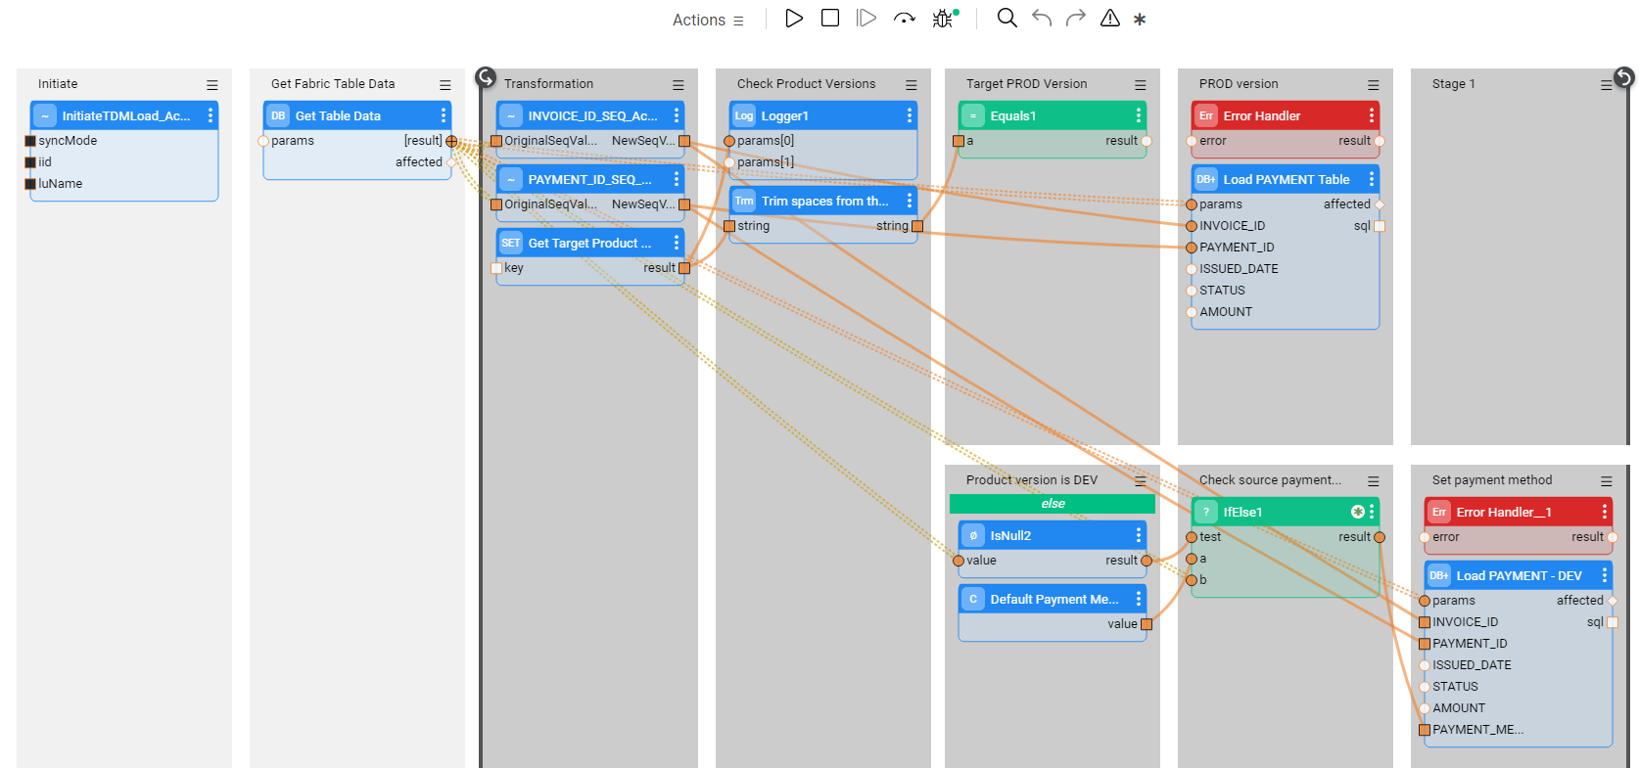Open Get Target Product actor options
Image resolution: width=1639 pixels, height=768 pixels.
[677, 243]
